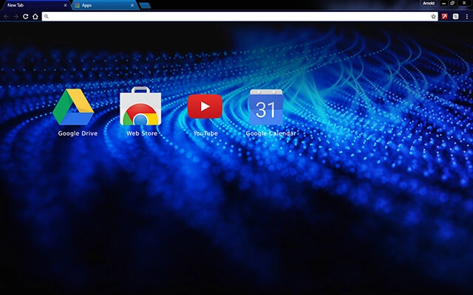Image resolution: width=473 pixels, height=295 pixels.
Task: Switch to the Apps tab
Action: point(104,5)
